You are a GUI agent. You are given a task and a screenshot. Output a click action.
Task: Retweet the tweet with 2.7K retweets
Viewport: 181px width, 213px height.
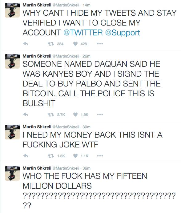[x=51, y=115]
